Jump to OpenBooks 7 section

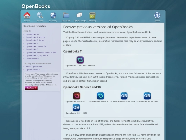point(32,43)
